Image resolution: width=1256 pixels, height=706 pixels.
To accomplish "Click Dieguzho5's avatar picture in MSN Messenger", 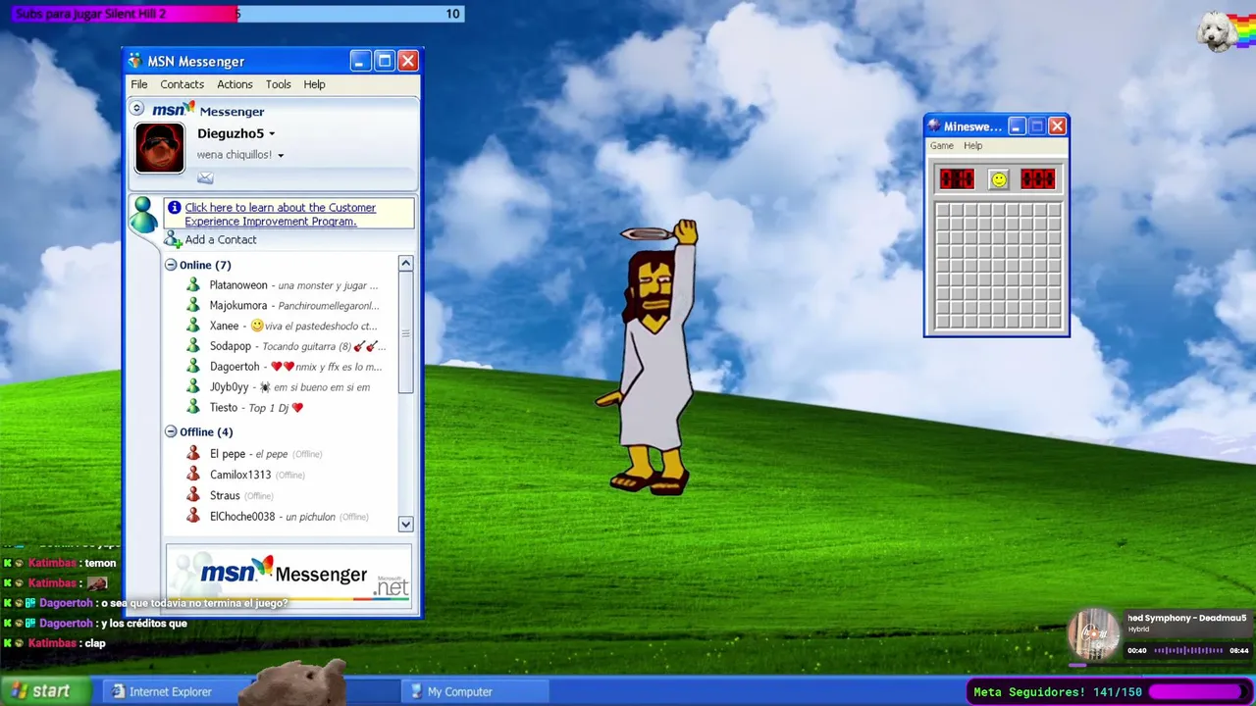I will 160,148.
